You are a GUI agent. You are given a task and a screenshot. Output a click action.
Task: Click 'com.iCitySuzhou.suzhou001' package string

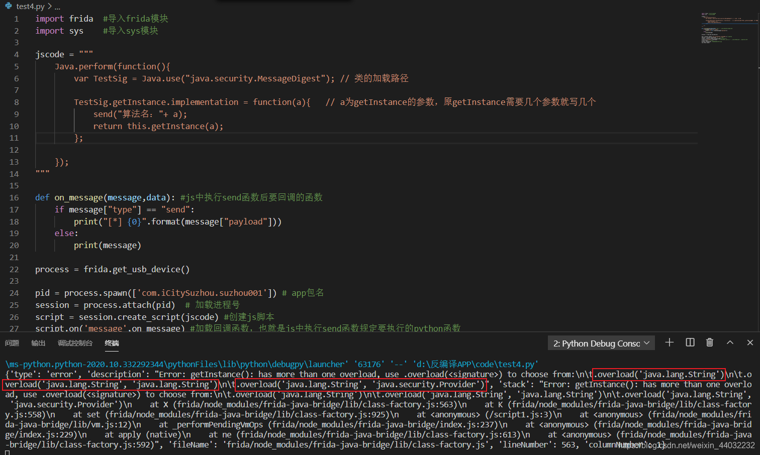click(203, 293)
